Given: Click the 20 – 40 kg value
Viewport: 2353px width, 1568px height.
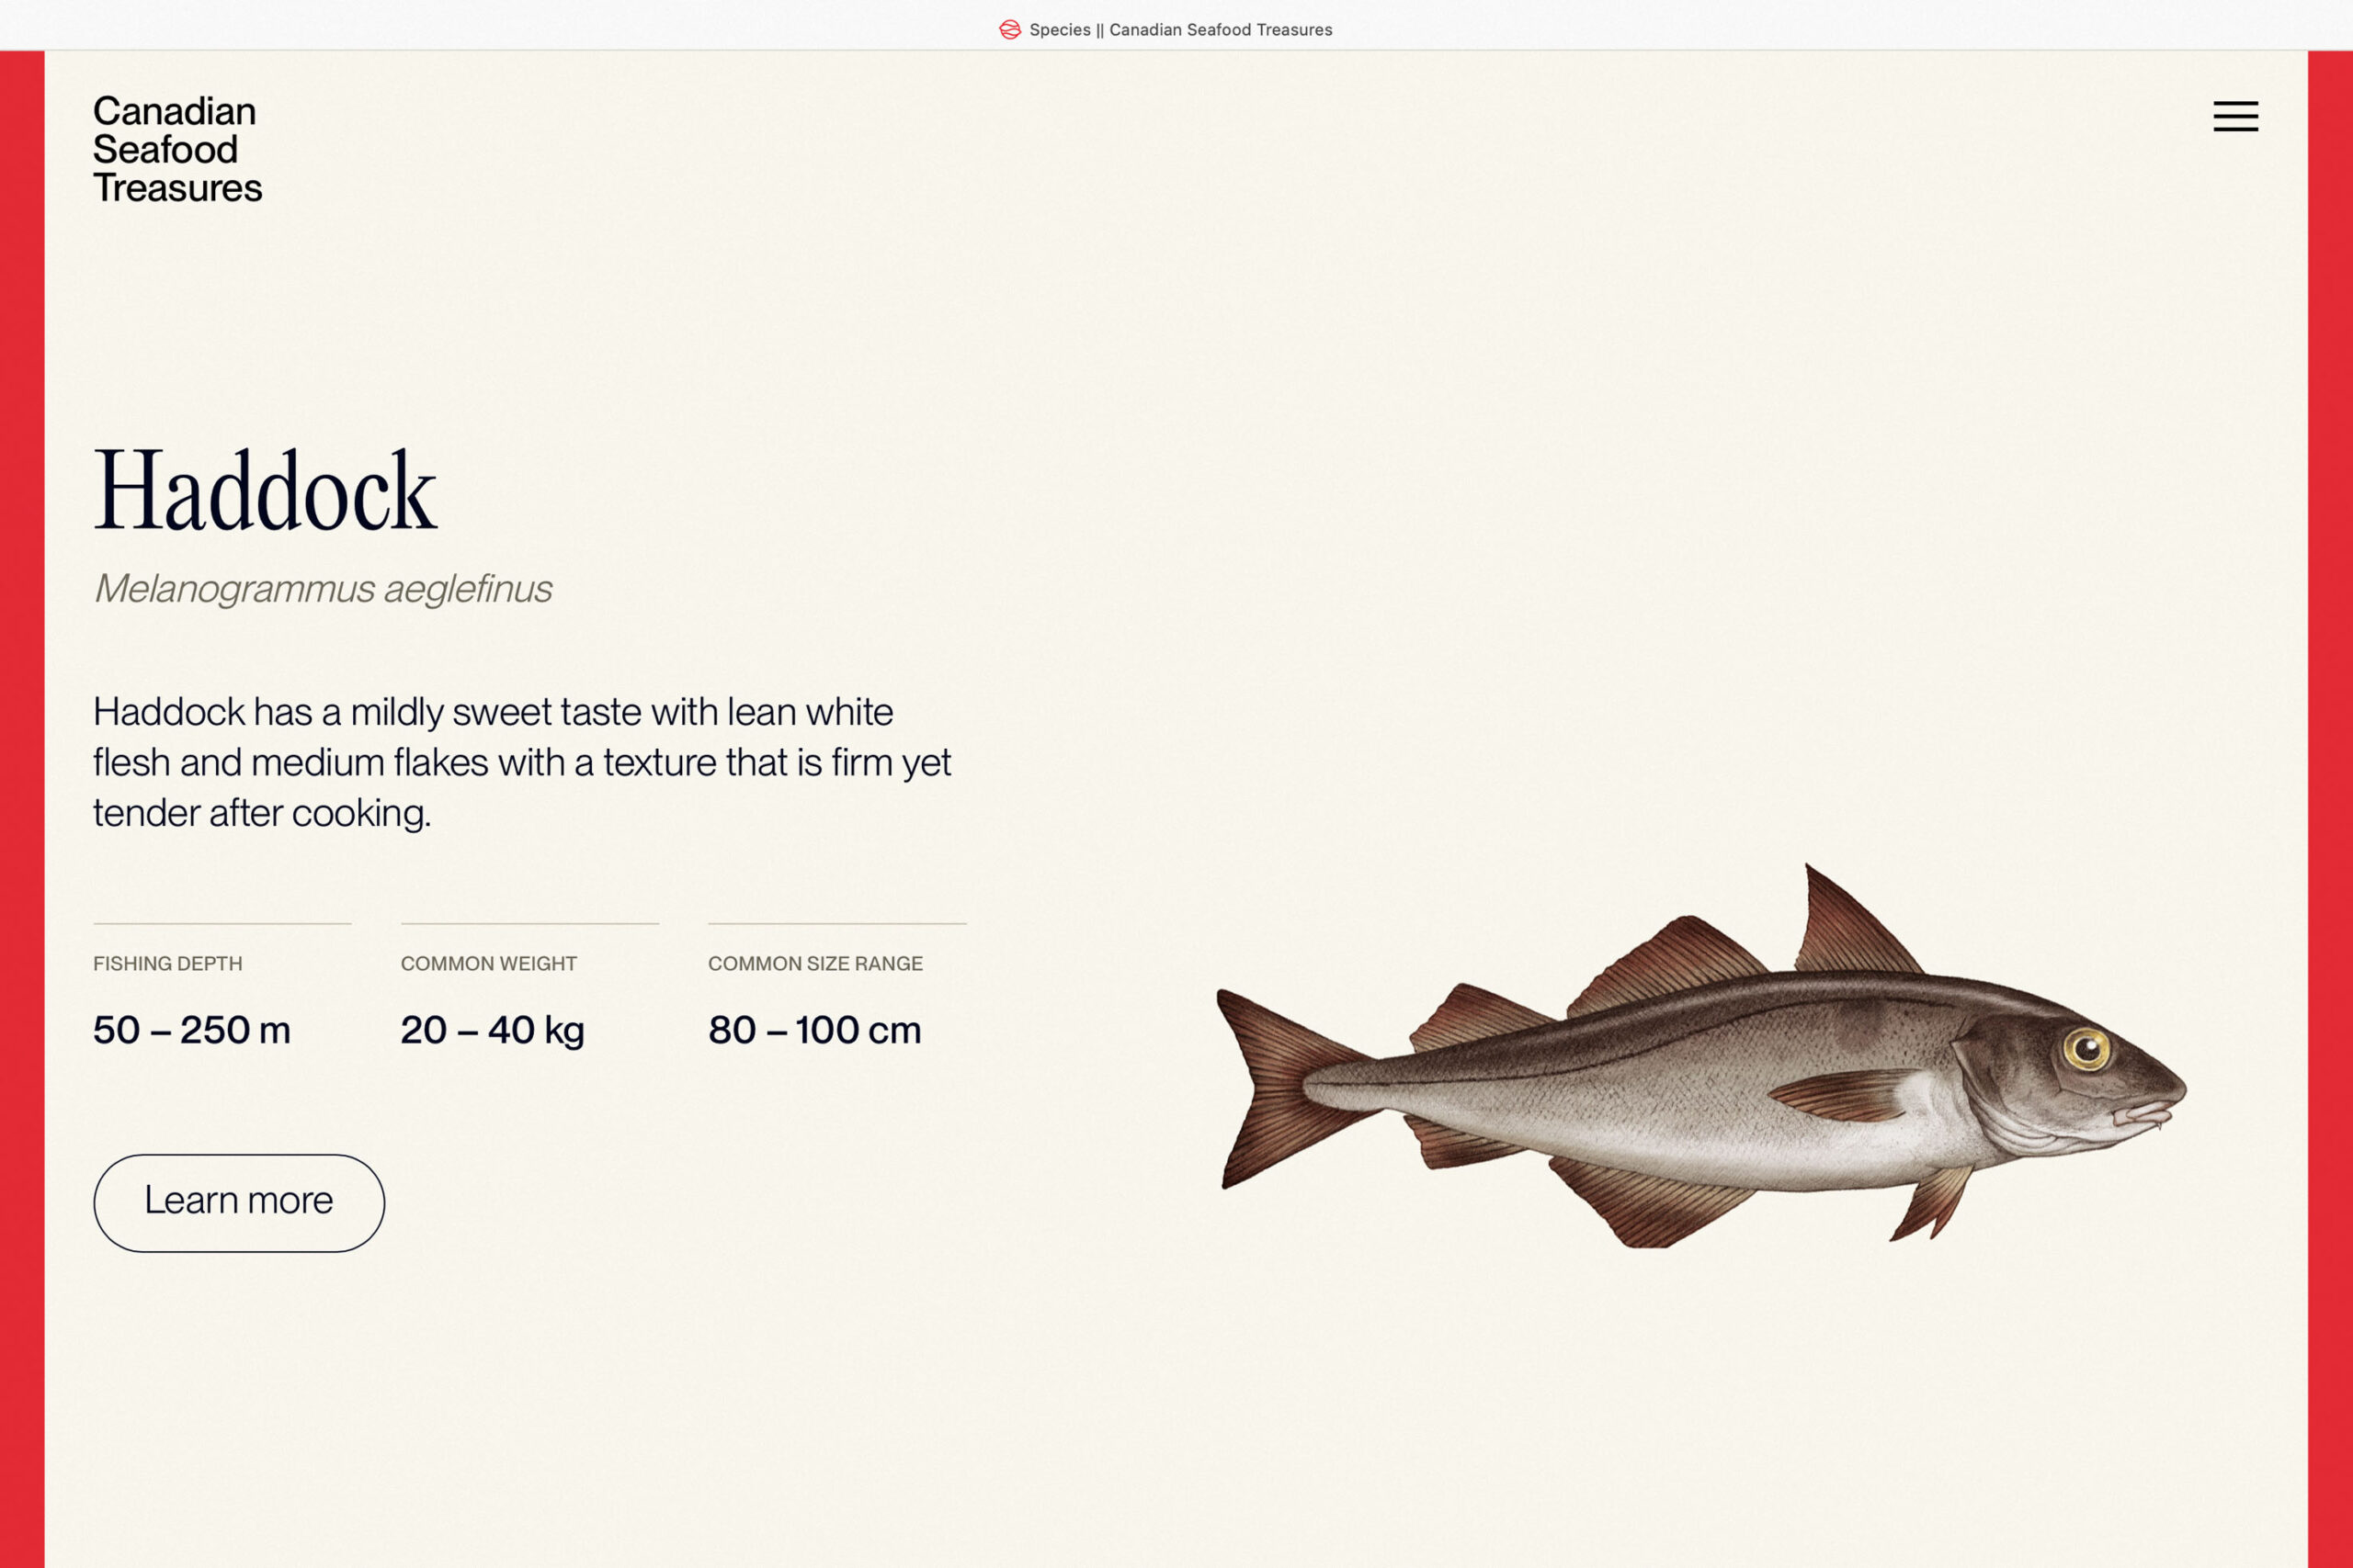Looking at the screenshot, I should [493, 1030].
